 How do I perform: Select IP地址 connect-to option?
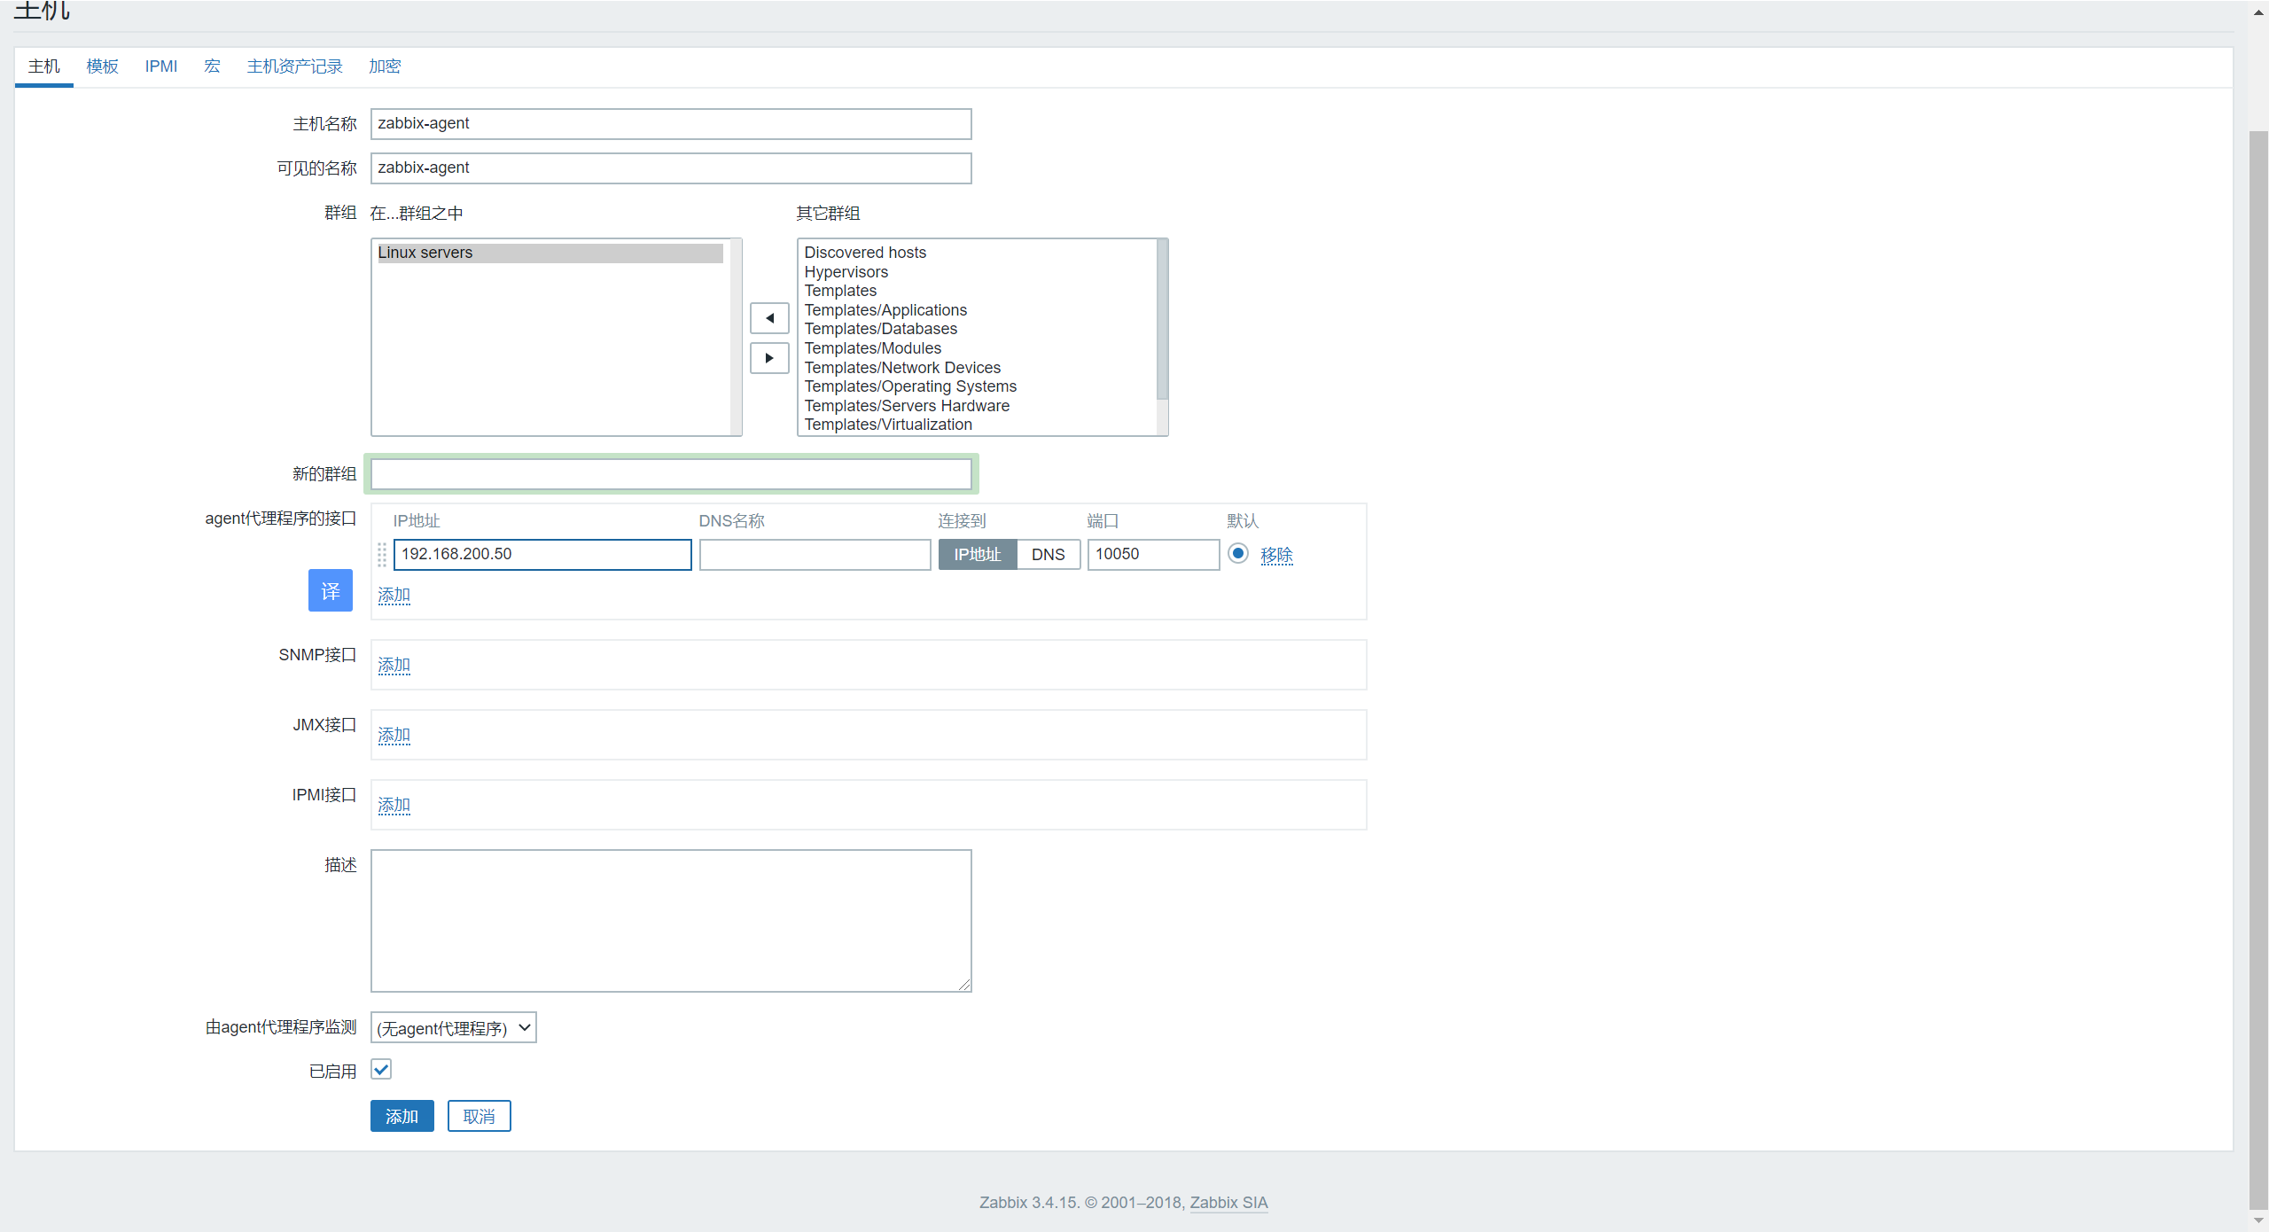coord(977,555)
